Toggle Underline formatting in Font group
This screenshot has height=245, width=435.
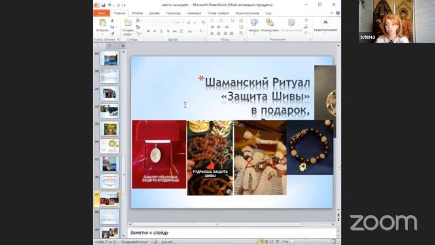[x=162, y=31]
